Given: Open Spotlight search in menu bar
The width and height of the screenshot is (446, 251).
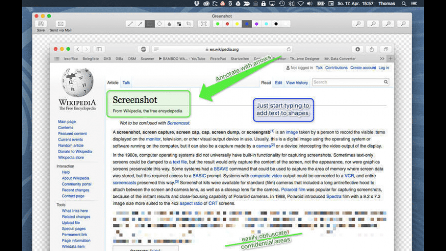Looking at the screenshot, I should tap(404, 4).
